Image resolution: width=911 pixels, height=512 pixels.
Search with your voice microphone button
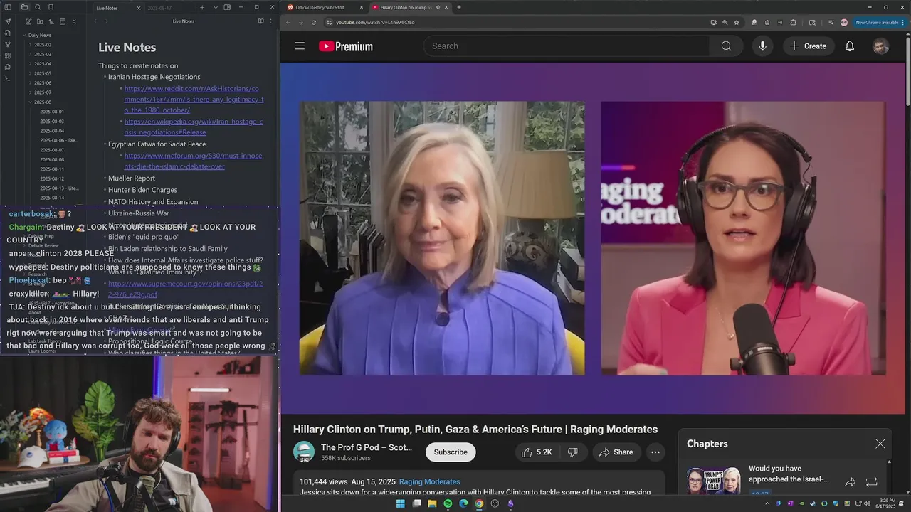762,46
